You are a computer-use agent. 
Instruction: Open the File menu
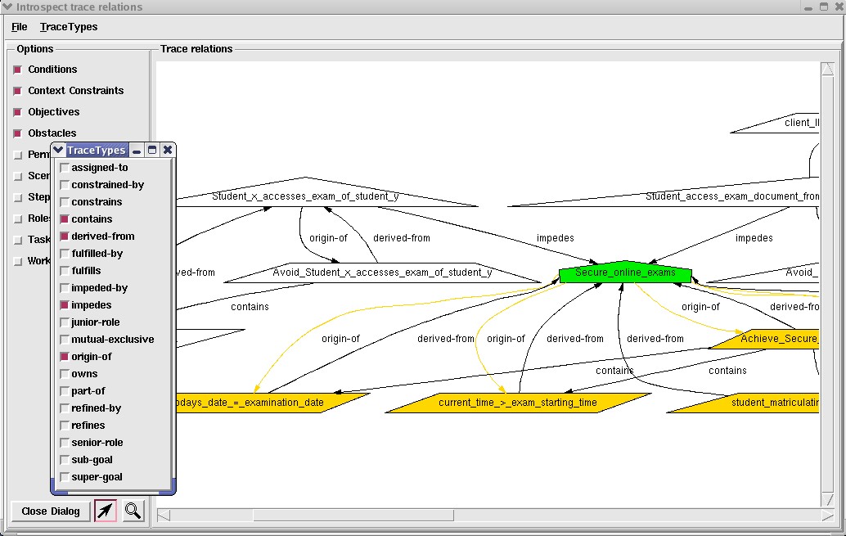20,27
